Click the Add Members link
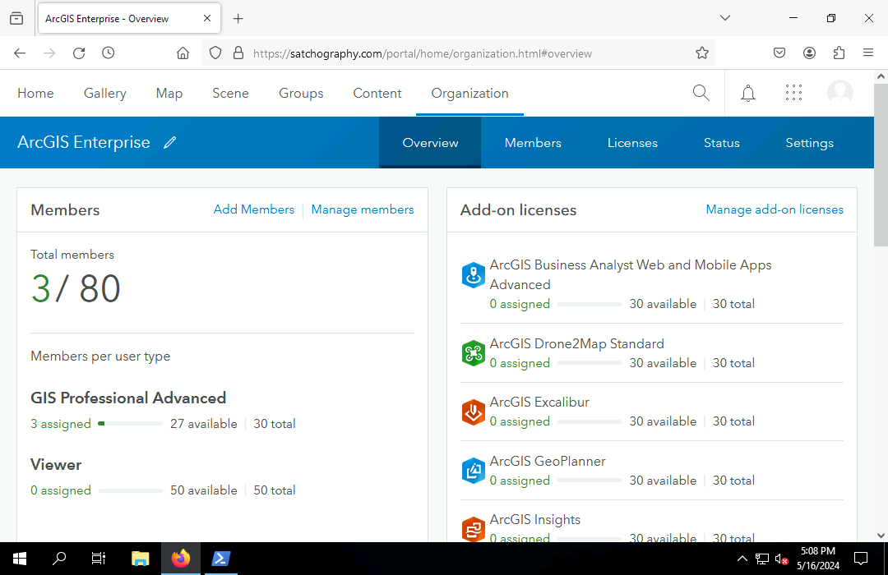Screen dimensions: 888x575 [x=254, y=209]
